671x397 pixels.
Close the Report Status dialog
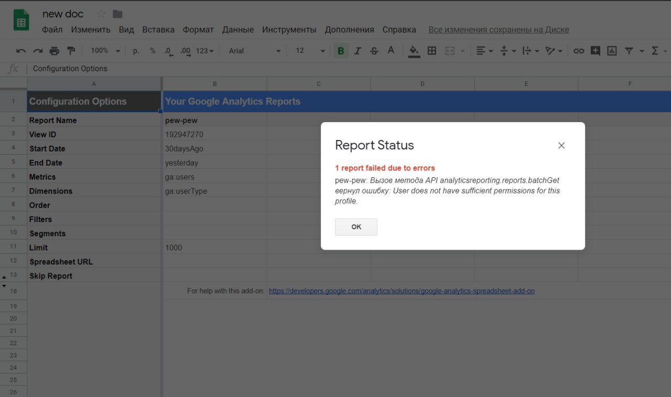(561, 145)
